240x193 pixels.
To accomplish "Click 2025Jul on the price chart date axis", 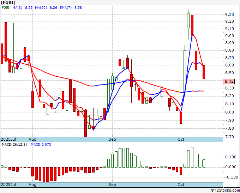I will 8,139.
